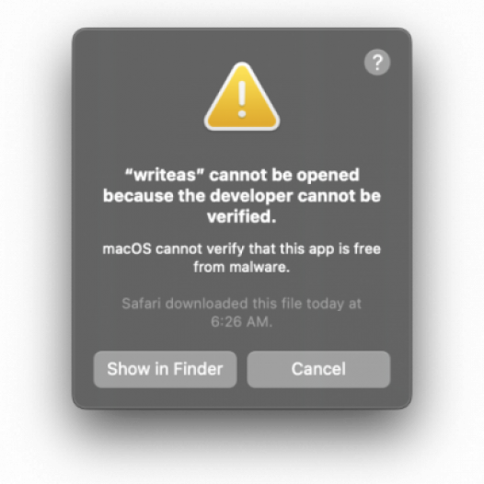
Task: Click the "because the developer cannot be" line
Action: click(x=242, y=196)
